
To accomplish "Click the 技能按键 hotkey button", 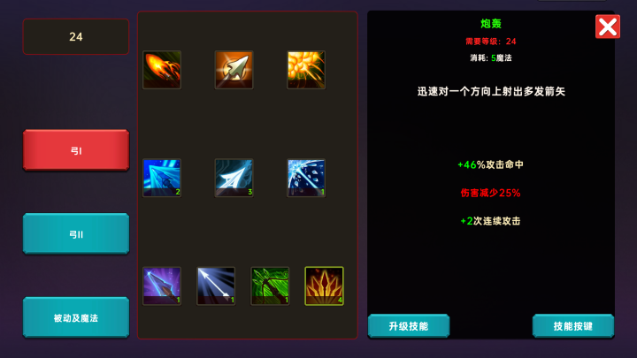I will tap(573, 326).
